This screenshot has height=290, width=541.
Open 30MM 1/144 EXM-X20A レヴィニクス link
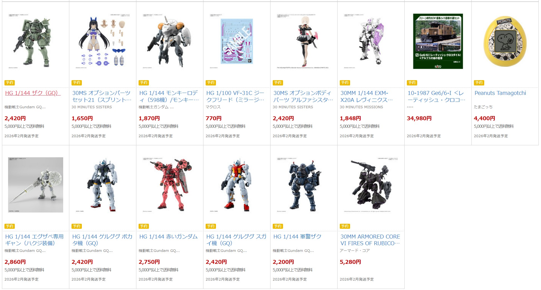coord(367,96)
